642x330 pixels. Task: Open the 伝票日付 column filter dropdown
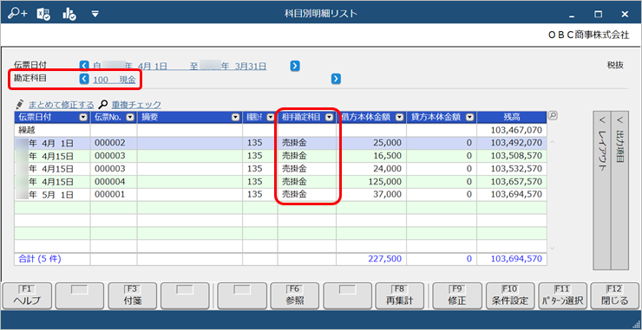[83, 117]
